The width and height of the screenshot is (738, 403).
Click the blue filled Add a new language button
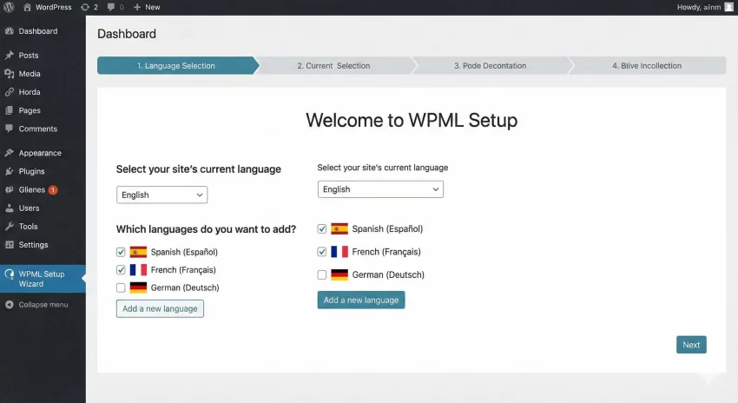[361, 300]
